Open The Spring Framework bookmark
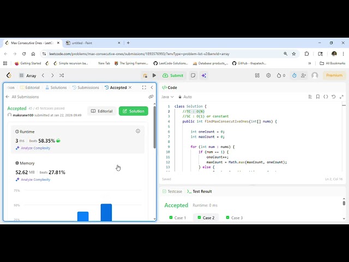Viewport: 349px width, 262px height. click(x=131, y=63)
